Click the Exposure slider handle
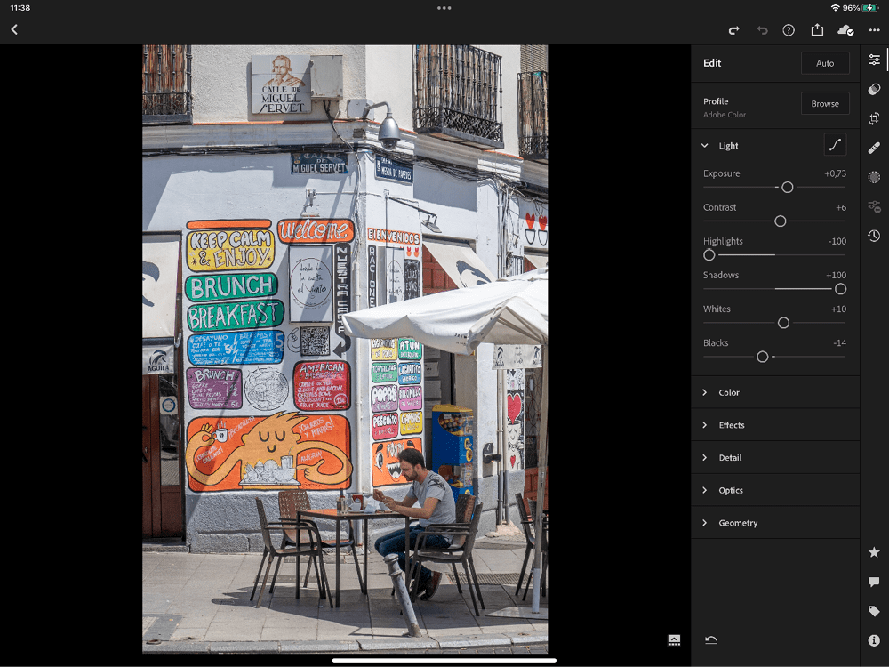Image resolution: width=889 pixels, height=667 pixels. 787,187
